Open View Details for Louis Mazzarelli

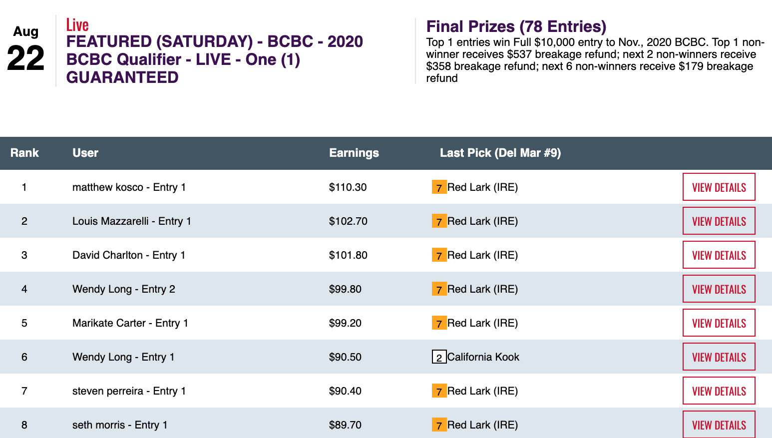coord(719,221)
